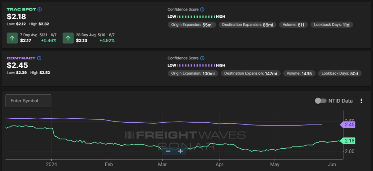This screenshot has width=373, height=171.
Task: Zoom out the chart with the minus button
Action: coord(168,151)
